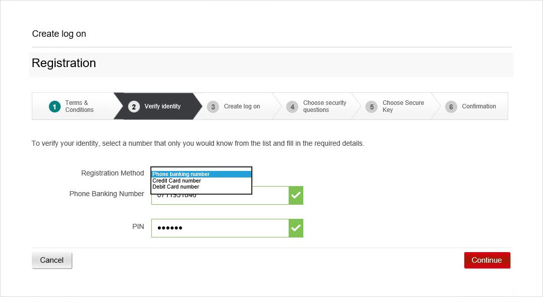Screen dimensions: 543x297
Task: Click the grey step 5 circle icon
Action: (371, 106)
